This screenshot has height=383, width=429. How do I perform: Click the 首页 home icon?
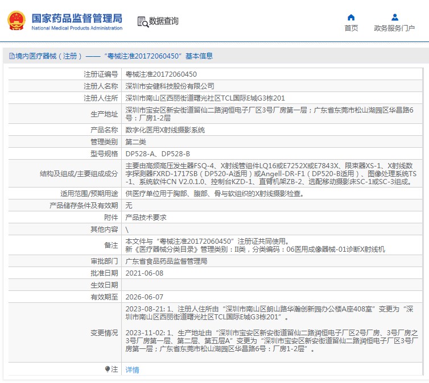click(x=351, y=17)
